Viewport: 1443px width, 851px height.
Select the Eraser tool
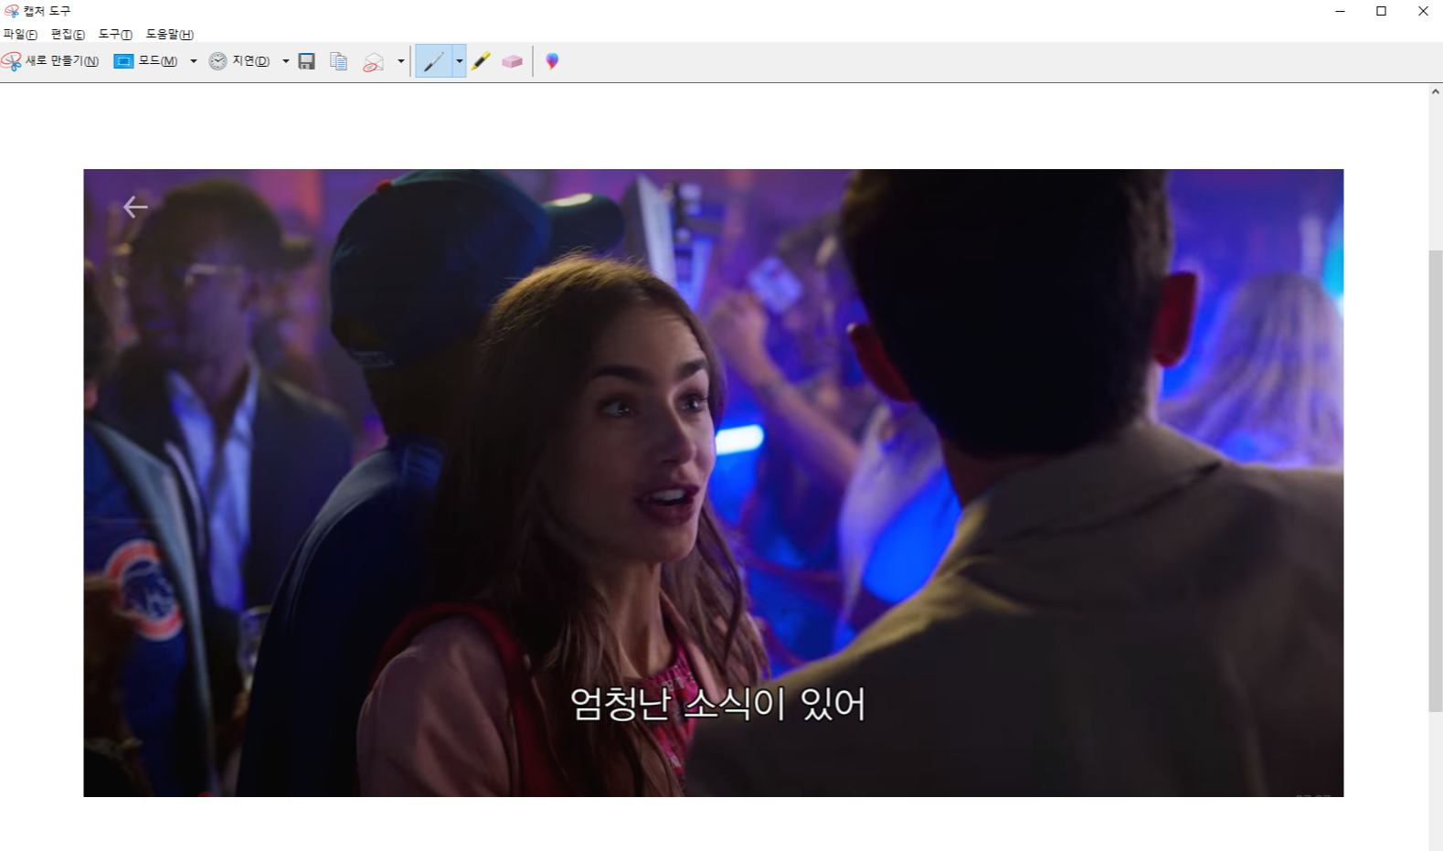click(x=512, y=61)
